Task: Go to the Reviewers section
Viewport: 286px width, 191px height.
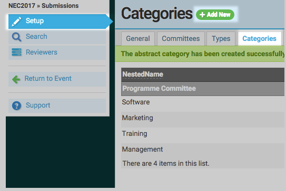Action: 57,52
